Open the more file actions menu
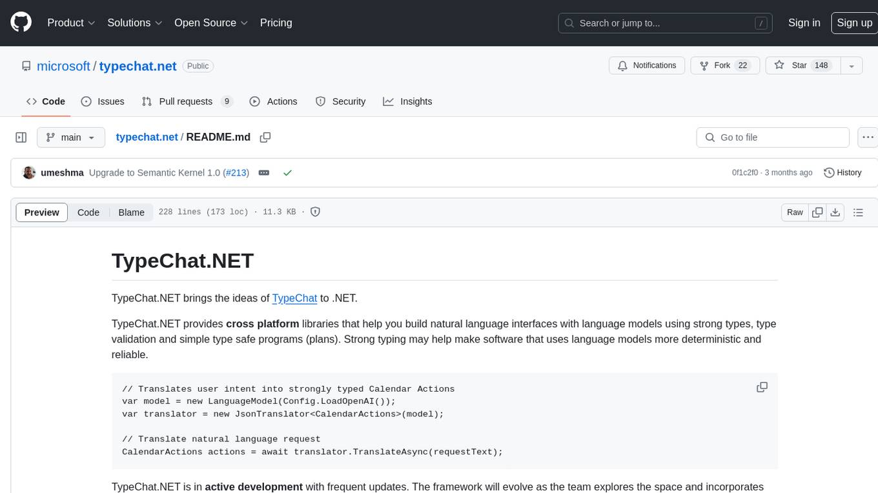Image resolution: width=878 pixels, height=493 pixels. pyautogui.click(x=868, y=137)
